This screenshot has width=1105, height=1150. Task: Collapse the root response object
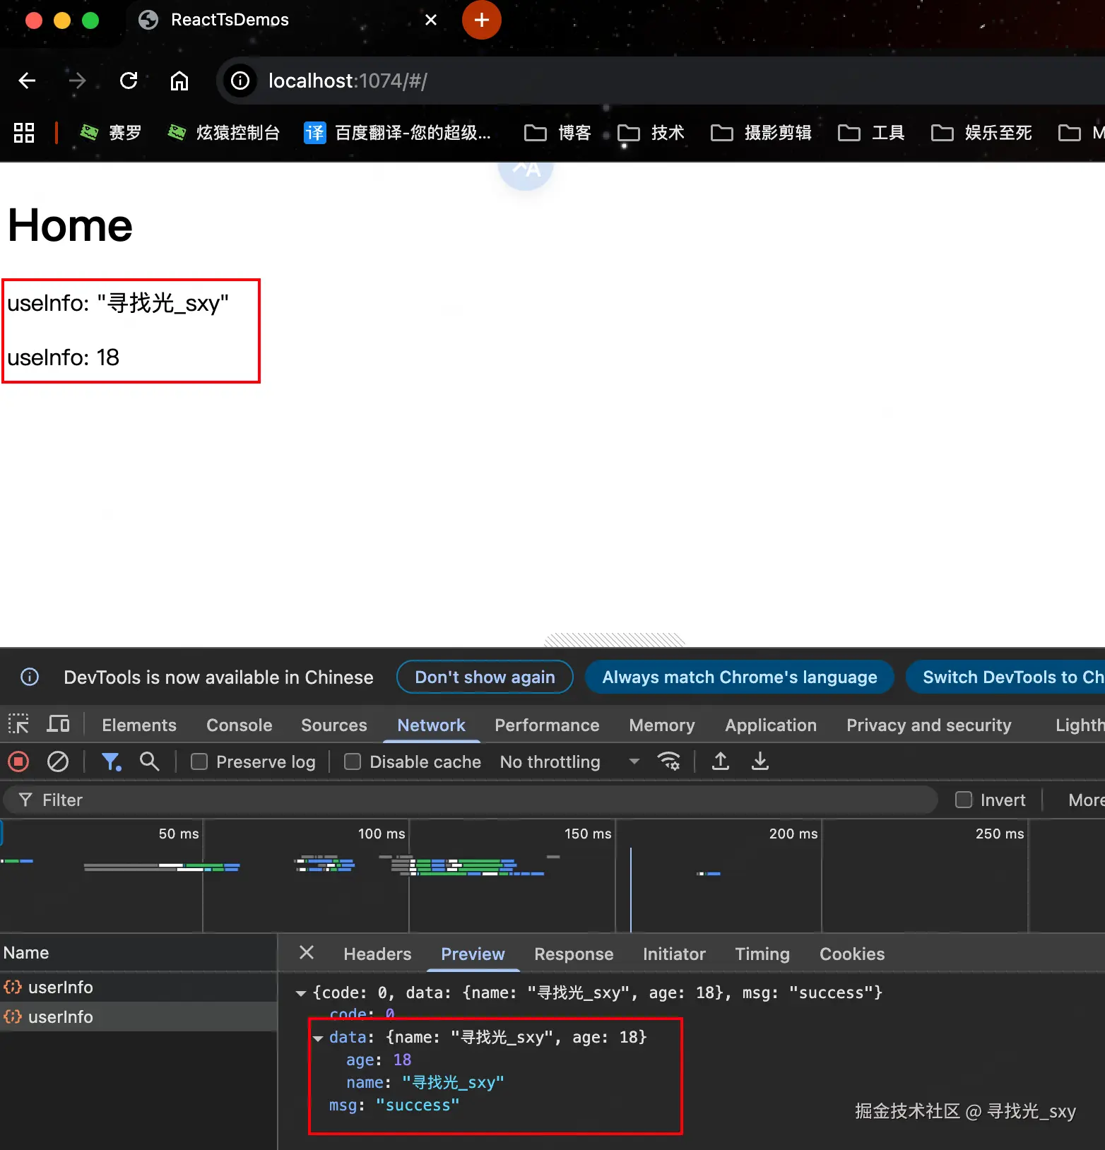[x=301, y=993]
